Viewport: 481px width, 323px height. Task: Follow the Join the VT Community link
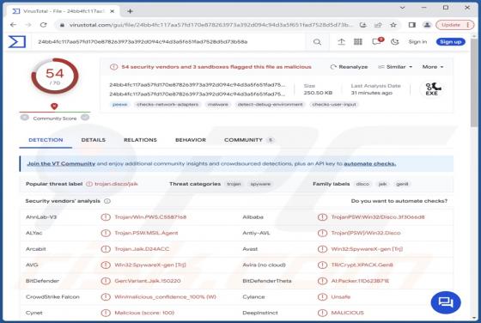(61, 164)
